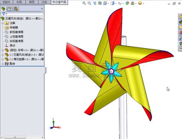
Task: Open the Appearances color ball task-pane icon
Action: 180,43
